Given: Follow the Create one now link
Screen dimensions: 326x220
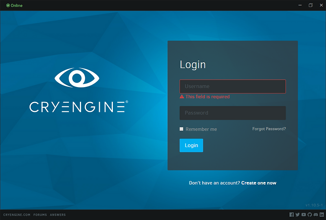Looking at the screenshot, I should click(259, 183).
